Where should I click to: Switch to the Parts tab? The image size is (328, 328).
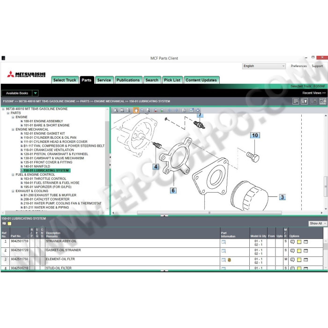tap(87, 80)
